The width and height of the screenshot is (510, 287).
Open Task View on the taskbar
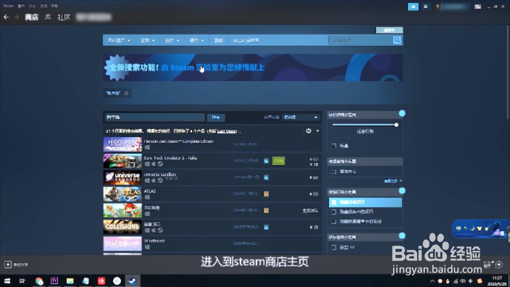[22, 281]
